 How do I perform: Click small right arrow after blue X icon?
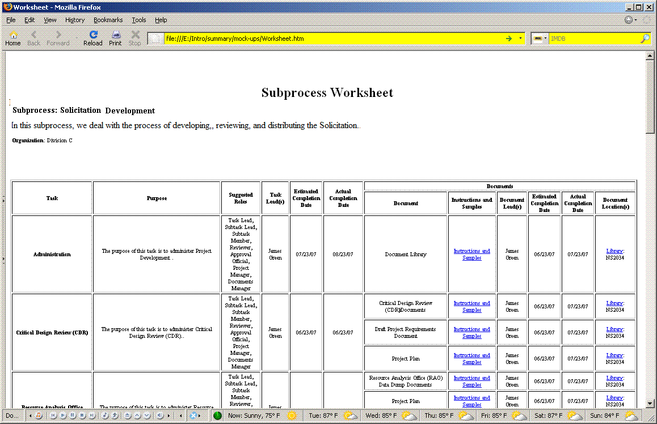coord(200,415)
